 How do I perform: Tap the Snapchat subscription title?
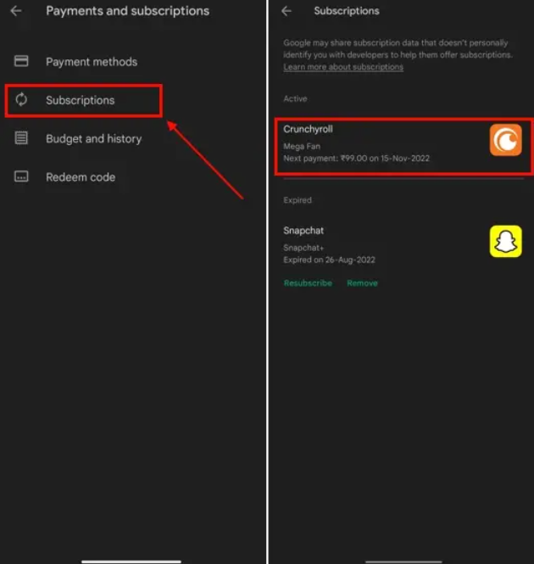pos(303,231)
